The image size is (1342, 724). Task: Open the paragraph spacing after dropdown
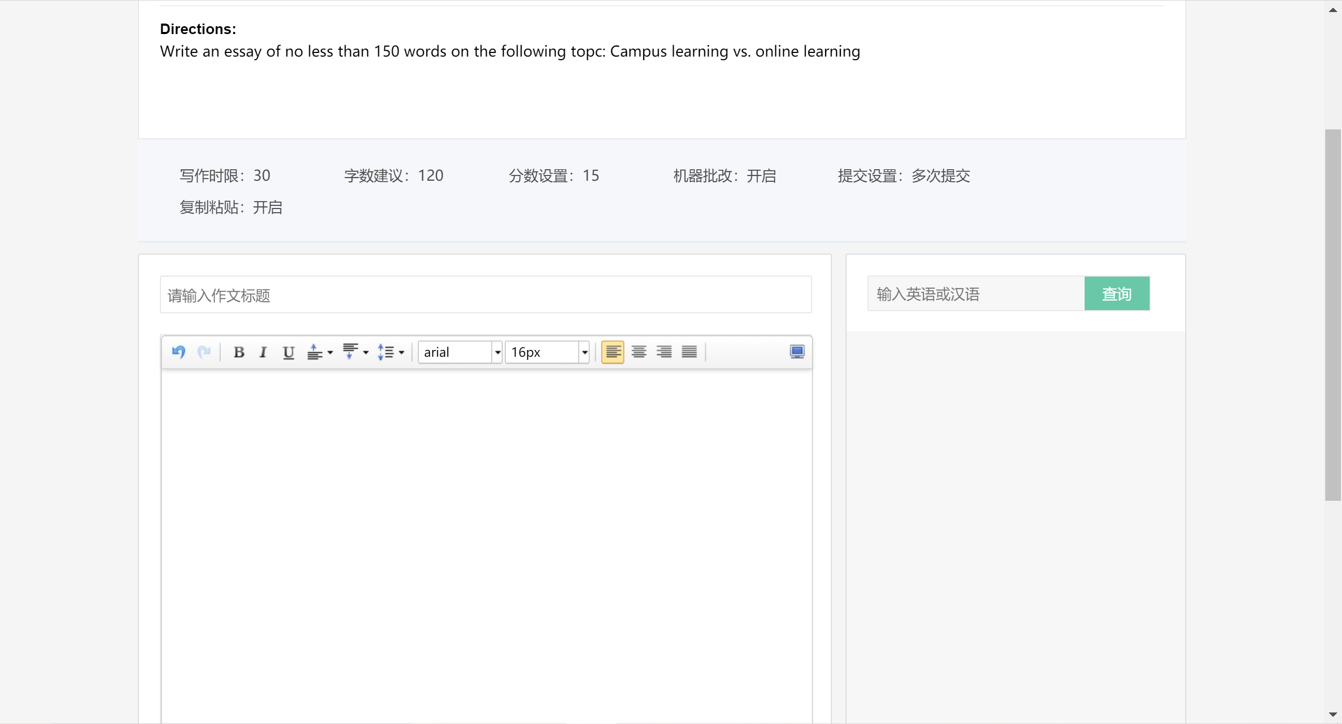[355, 352]
